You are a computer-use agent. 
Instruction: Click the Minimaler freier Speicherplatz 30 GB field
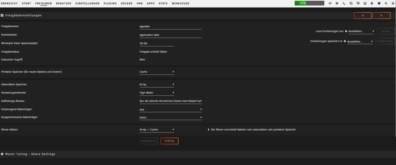(x=157, y=44)
